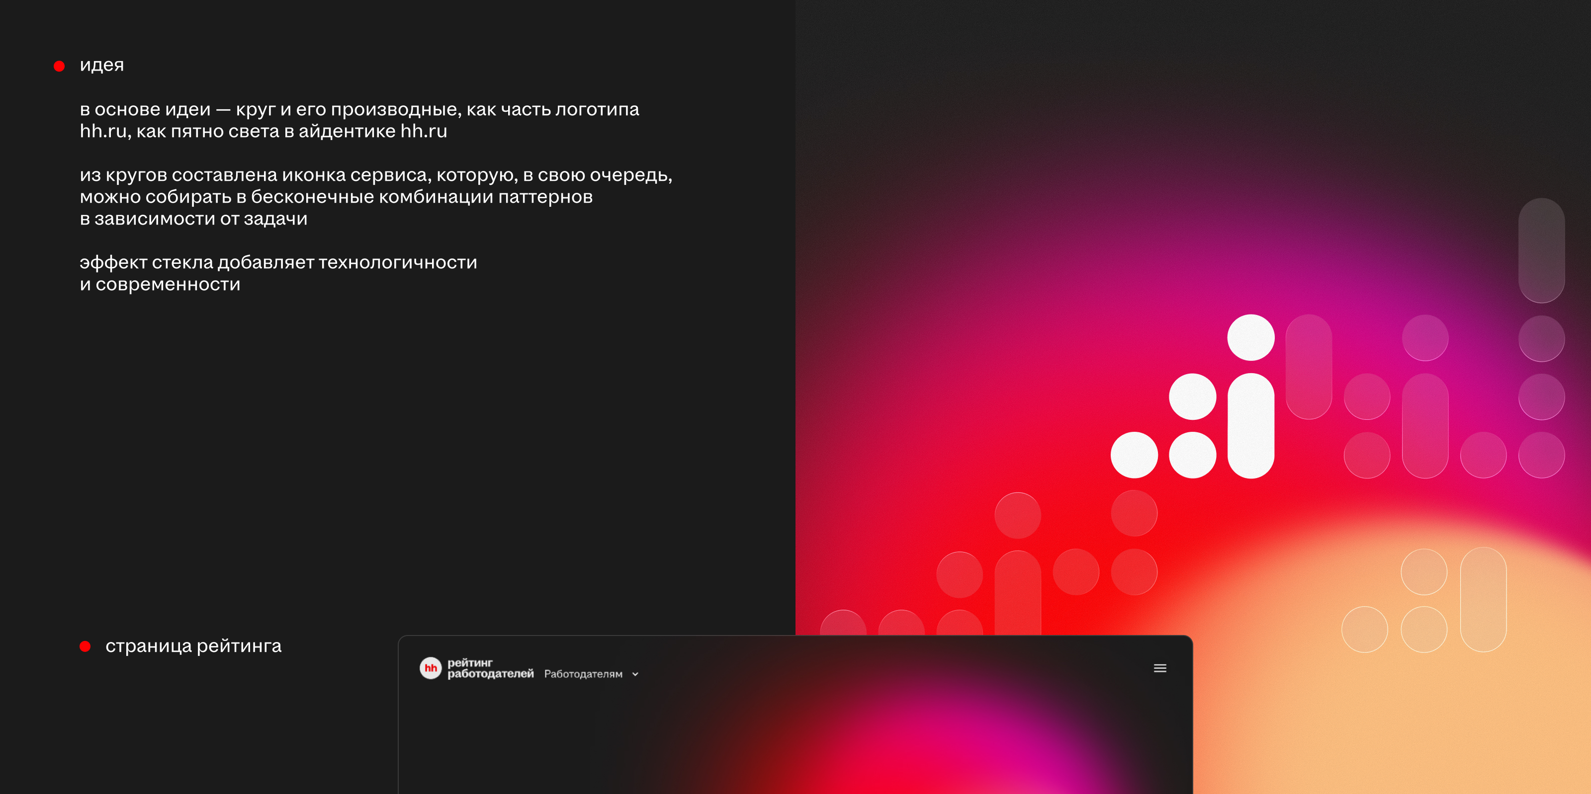The image size is (1591, 794).
Task: Click the bottom-left solid white circle
Action: point(1134,455)
